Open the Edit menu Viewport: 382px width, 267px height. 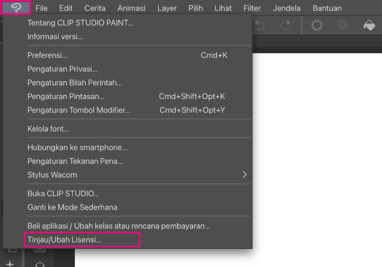(x=66, y=8)
